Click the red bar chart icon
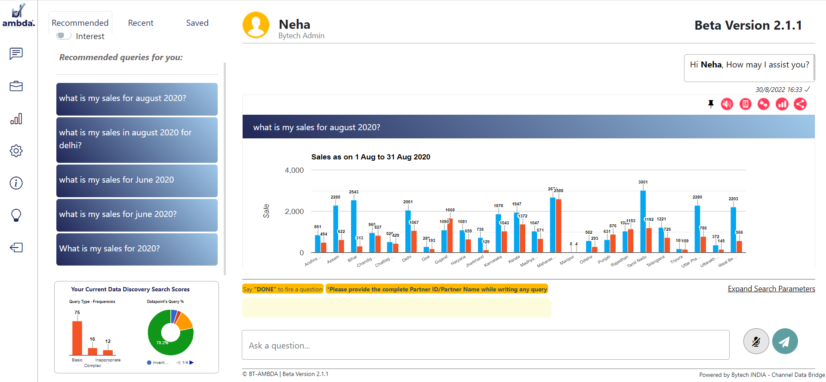Image resolution: width=826 pixels, height=382 pixels. pyautogui.click(x=782, y=104)
